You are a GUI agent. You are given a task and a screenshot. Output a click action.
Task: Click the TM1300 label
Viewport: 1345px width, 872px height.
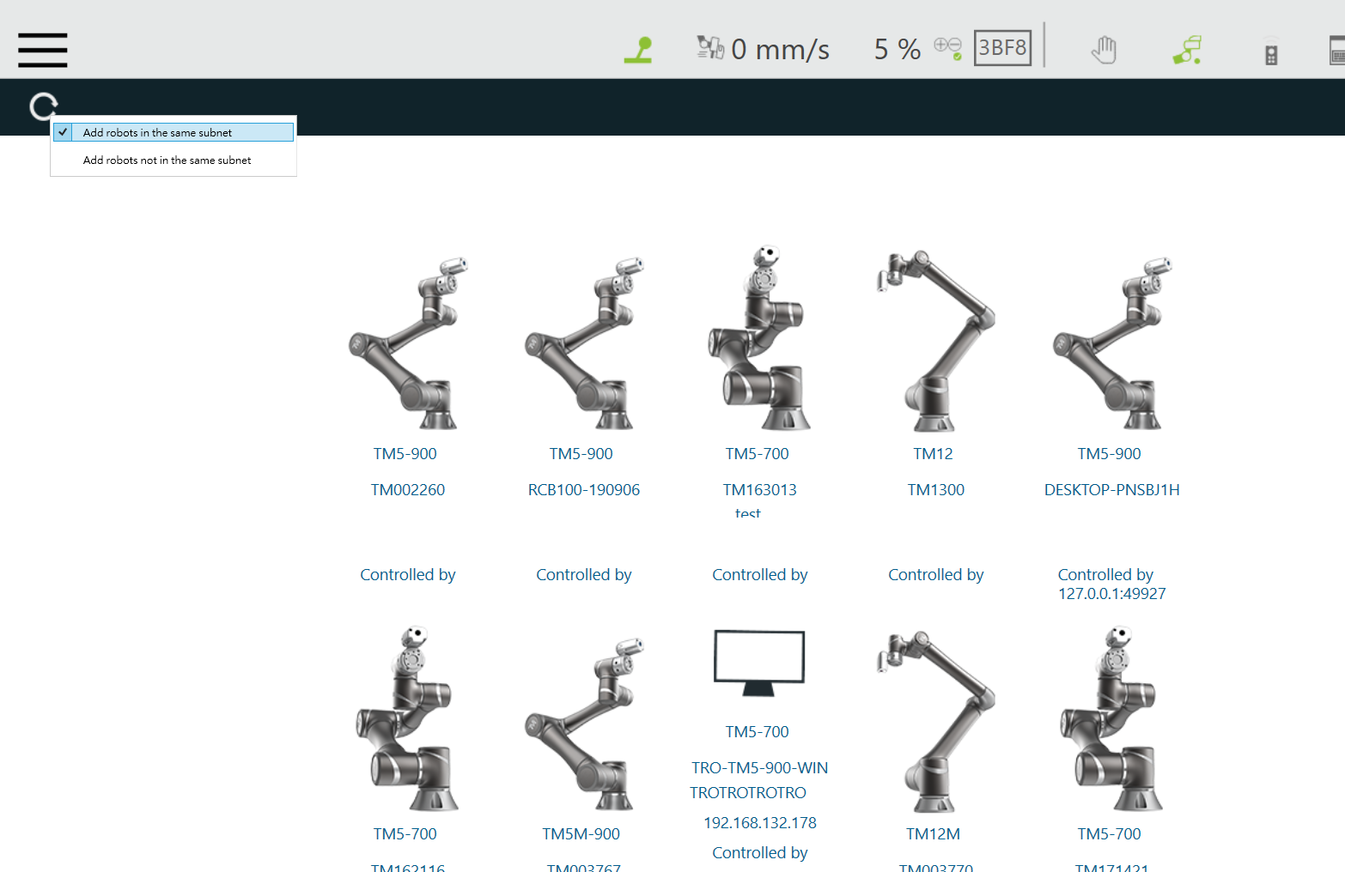pyautogui.click(x=936, y=490)
